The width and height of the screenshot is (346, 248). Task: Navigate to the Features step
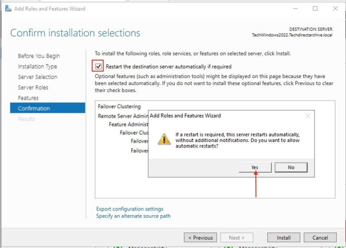pos(28,98)
